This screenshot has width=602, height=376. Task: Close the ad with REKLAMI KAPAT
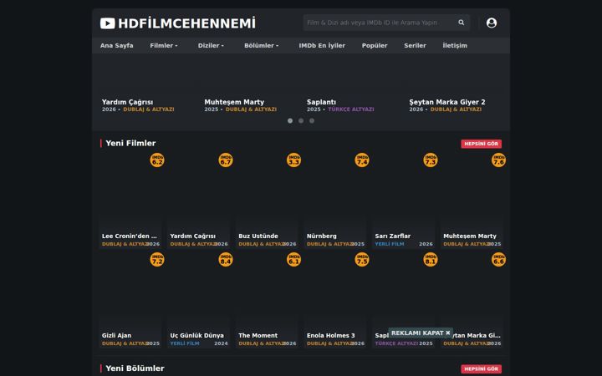pyautogui.click(x=421, y=333)
